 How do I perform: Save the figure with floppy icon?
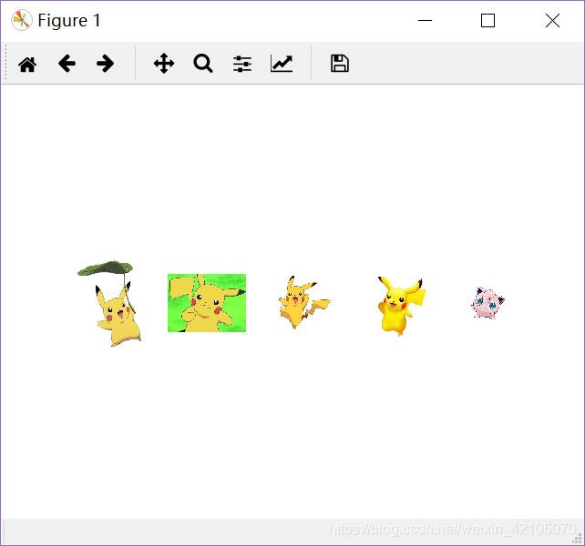[340, 64]
